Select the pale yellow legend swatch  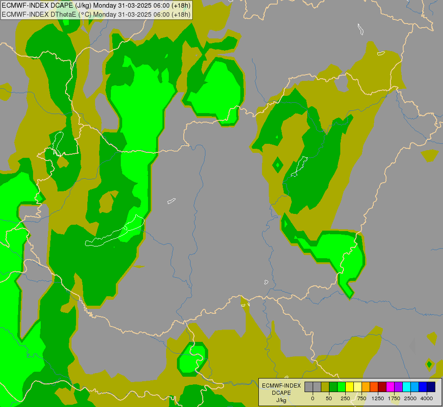tap(357, 387)
